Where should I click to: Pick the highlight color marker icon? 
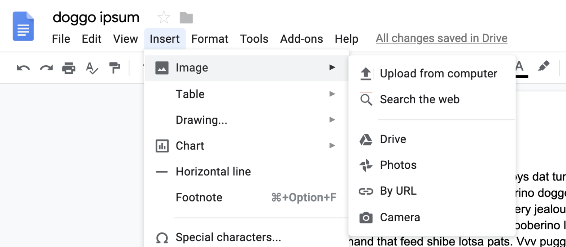point(544,66)
